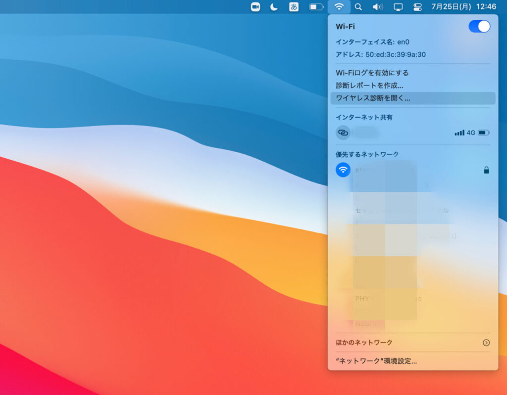507x395 pixels.
Task: Turn off the Wi-Fi switch
Action: (x=479, y=27)
